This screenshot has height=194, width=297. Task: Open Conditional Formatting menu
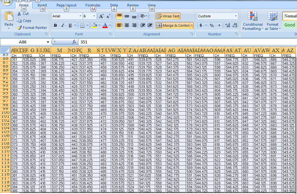(253, 21)
